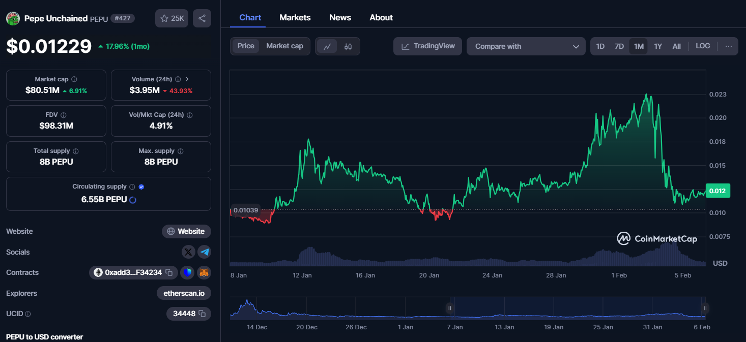Click the #427 rank badge
Viewport: 746px width, 342px height.
pyautogui.click(x=123, y=18)
